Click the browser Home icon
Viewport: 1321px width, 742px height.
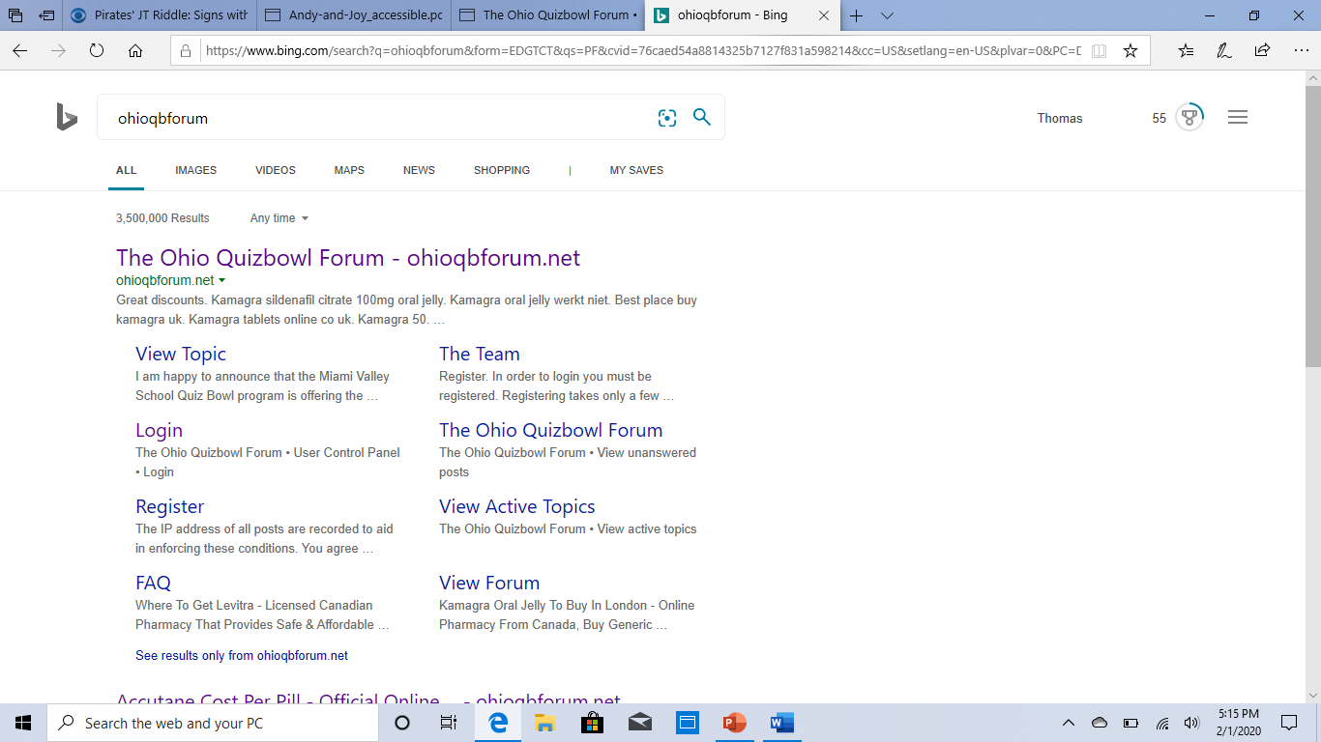coord(134,52)
